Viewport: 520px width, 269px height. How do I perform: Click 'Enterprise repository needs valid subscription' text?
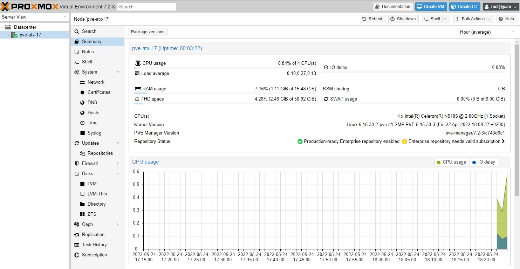click(x=454, y=142)
